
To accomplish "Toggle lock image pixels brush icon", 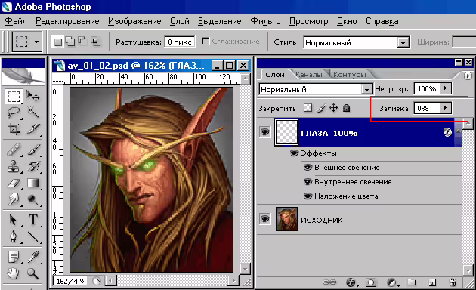I will coord(321,108).
